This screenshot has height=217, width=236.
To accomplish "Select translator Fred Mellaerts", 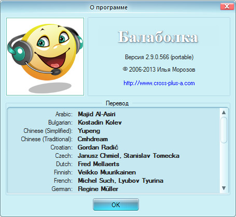I will click(99, 164).
